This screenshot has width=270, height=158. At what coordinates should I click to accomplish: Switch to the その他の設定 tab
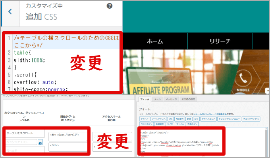click(188, 99)
